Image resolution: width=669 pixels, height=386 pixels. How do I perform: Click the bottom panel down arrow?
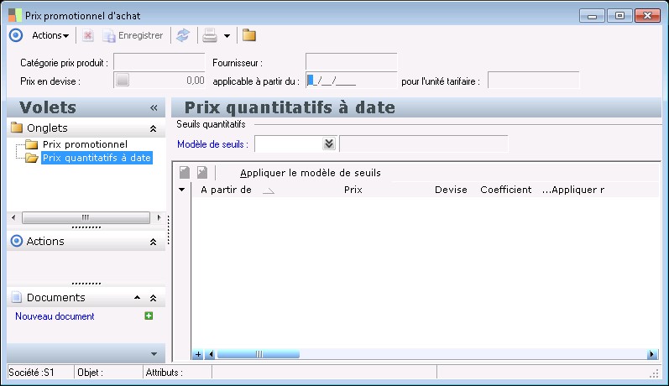pos(154,353)
